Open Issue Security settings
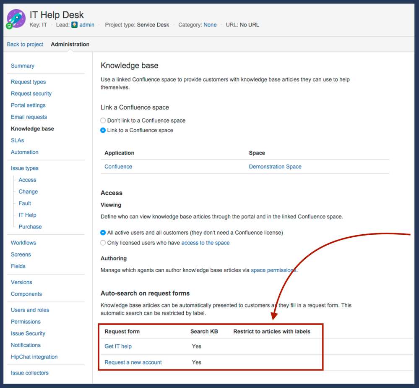 coord(28,333)
